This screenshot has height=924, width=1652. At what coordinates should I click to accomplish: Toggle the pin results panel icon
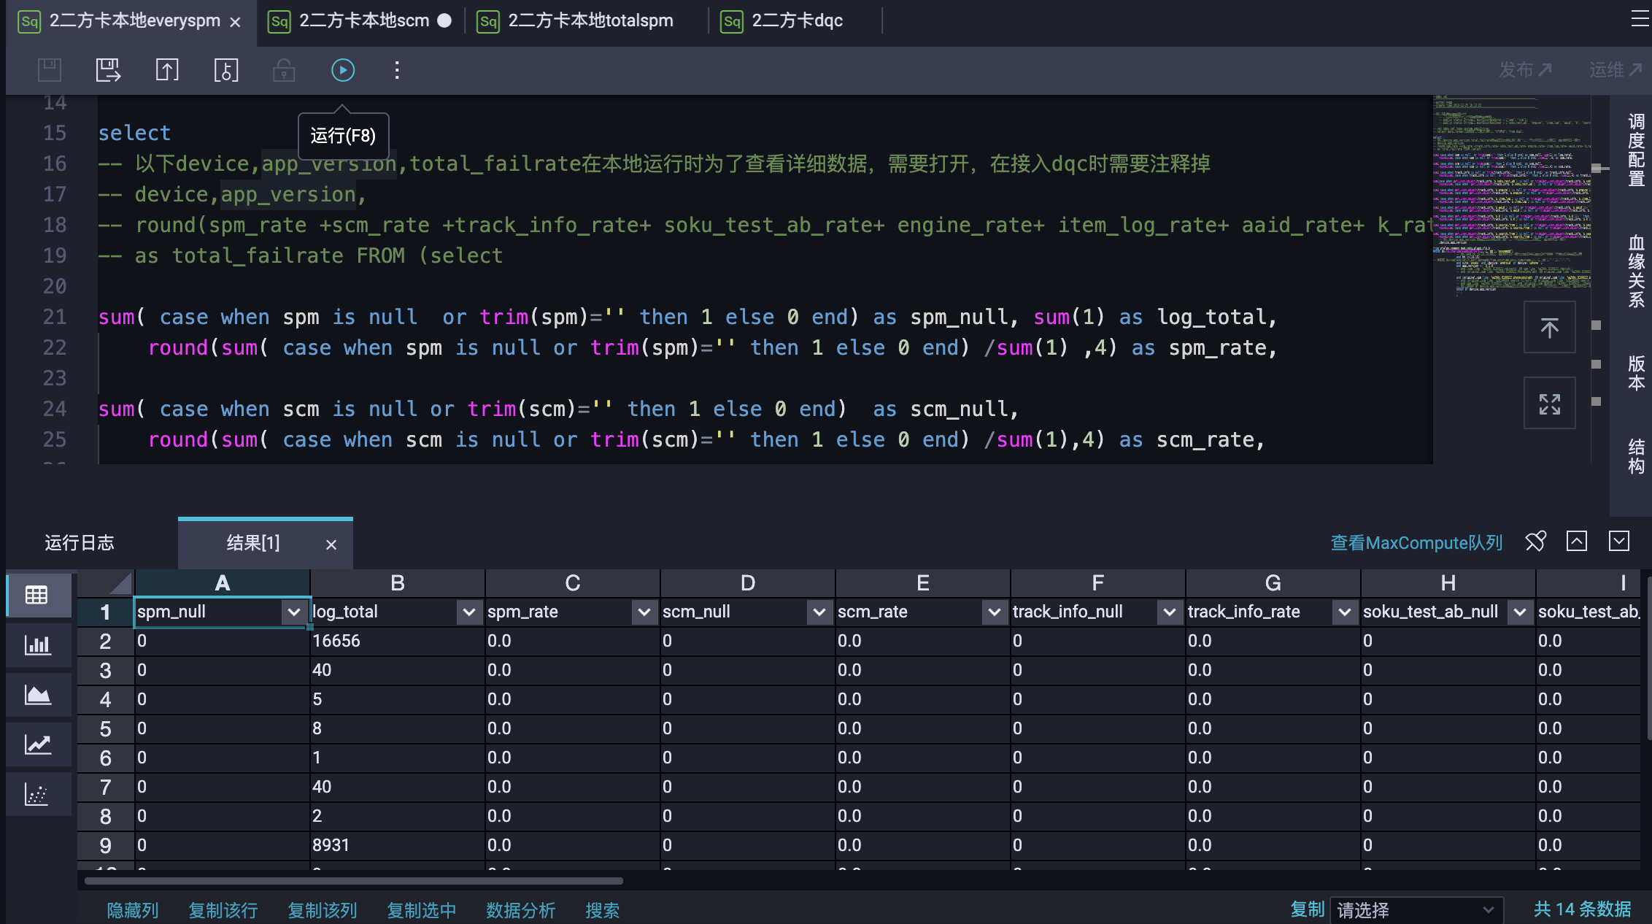[1535, 542]
